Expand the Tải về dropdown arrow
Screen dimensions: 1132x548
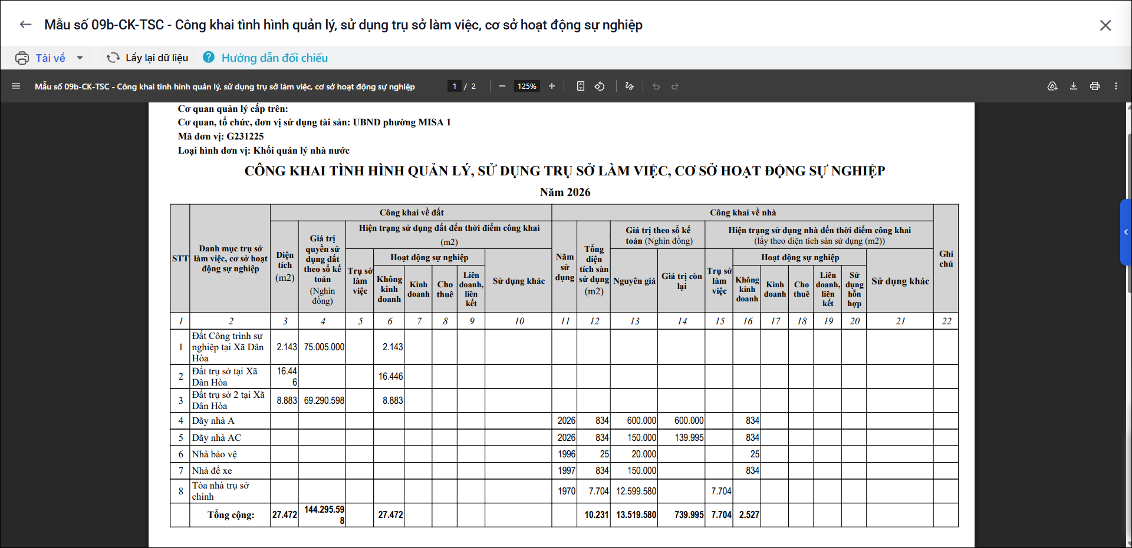pyautogui.click(x=80, y=58)
